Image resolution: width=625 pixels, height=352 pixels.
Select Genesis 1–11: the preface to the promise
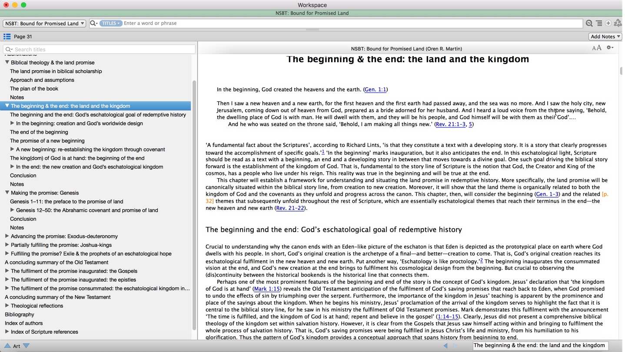pos(66,202)
